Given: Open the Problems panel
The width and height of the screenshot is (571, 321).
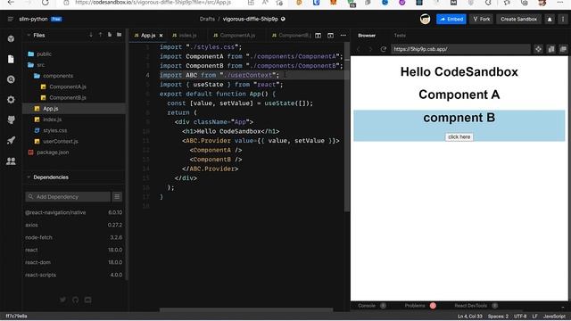Looking at the screenshot, I should (x=415, y=306).
